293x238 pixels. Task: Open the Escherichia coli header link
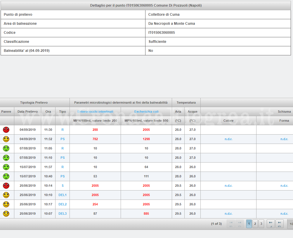(x=146, y=112)
